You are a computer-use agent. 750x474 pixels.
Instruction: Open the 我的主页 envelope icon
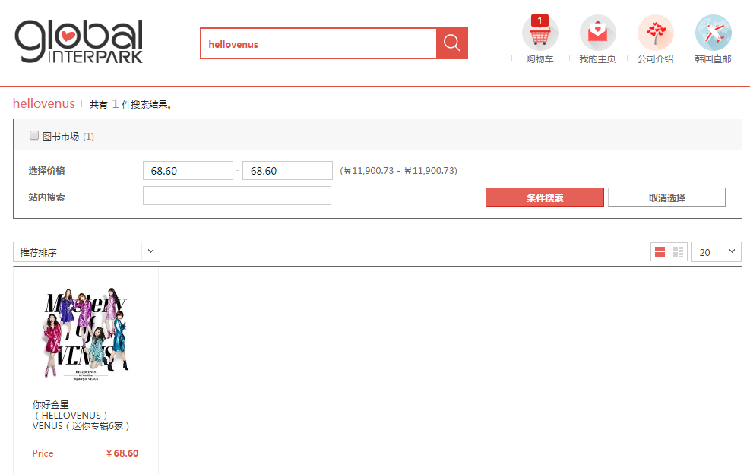pyautogui.click(x=598, y=33)
